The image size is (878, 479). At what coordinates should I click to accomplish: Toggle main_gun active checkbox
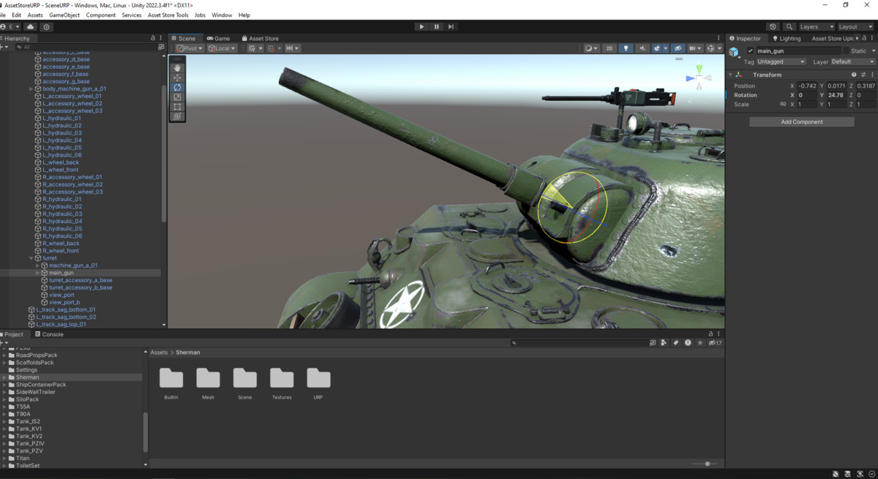coord(750,51)
